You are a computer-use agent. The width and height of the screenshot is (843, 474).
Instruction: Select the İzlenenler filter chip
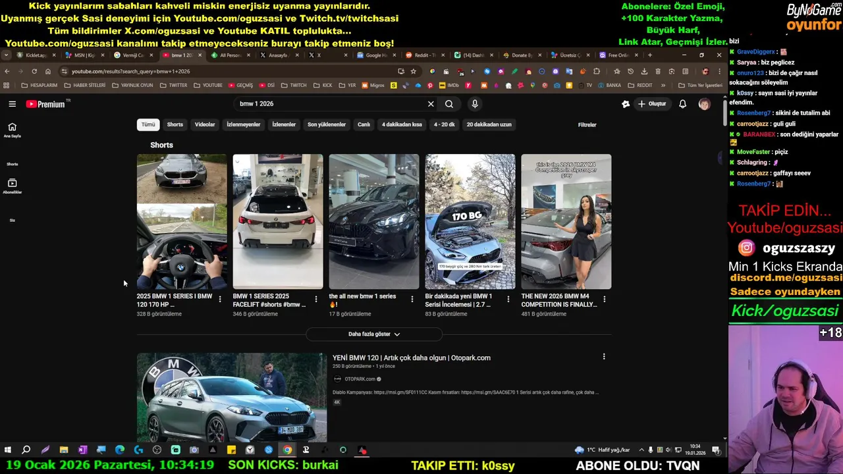pyautogui.click(x=284, y=124)
